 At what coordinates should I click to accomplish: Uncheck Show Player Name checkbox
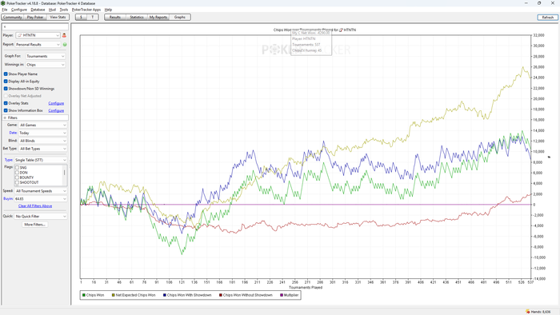pyautogui.click(x=6, y=74)
